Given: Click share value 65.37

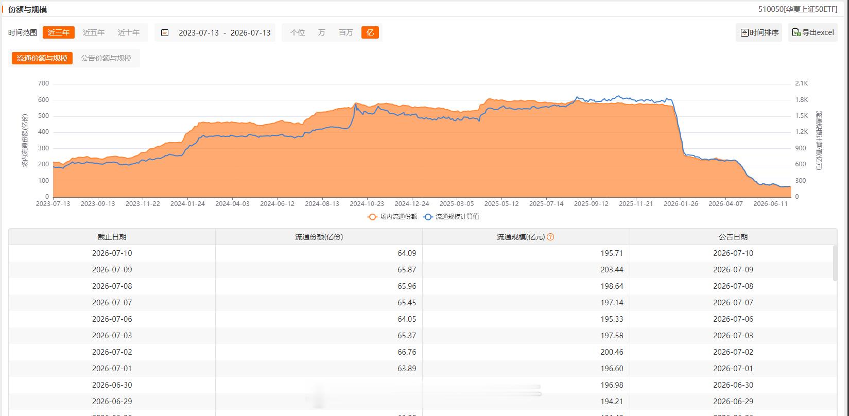Looking at the screenshot, I should pyautogui.click(x=407, y=336).
